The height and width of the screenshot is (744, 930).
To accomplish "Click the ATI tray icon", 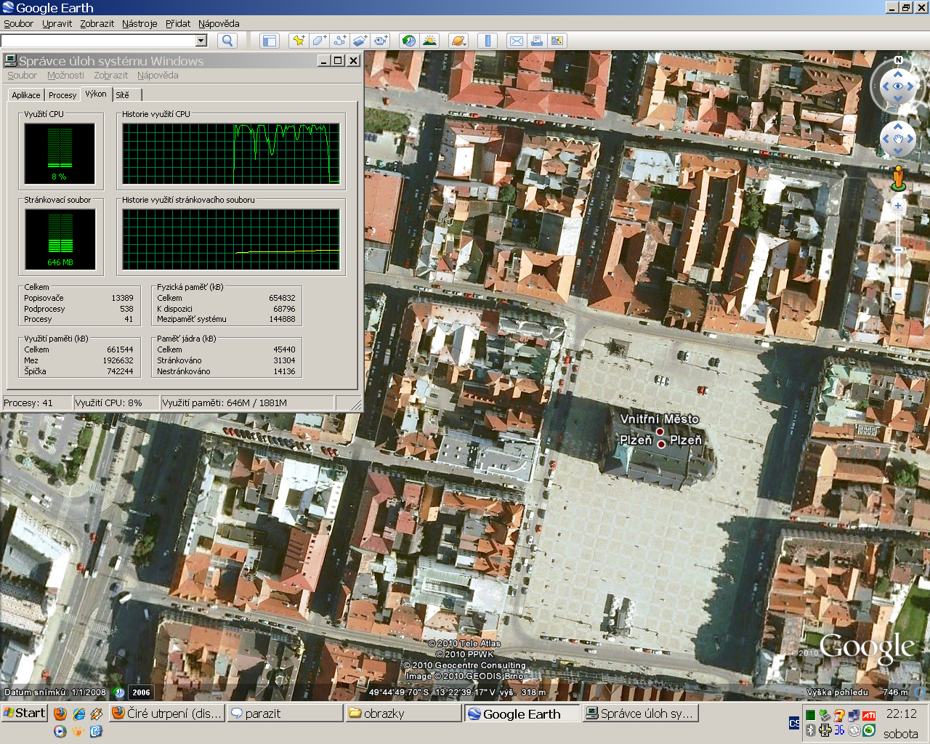I will (869, 715).
